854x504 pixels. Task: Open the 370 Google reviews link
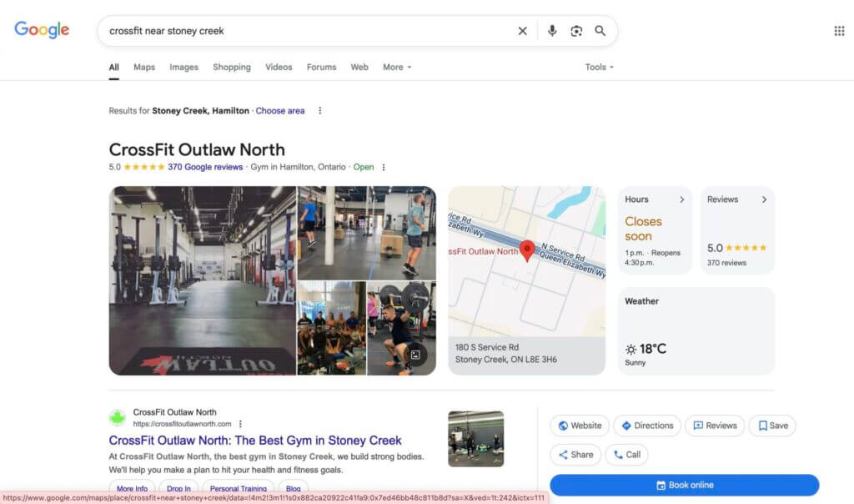(x=203, y=167)
